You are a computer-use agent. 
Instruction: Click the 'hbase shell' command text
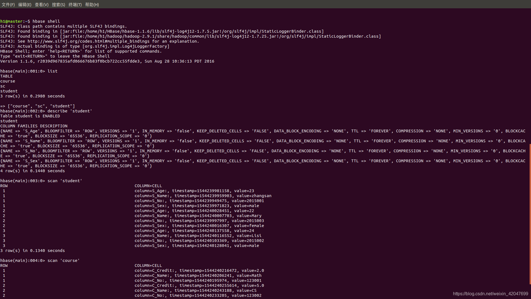point(46,21)
